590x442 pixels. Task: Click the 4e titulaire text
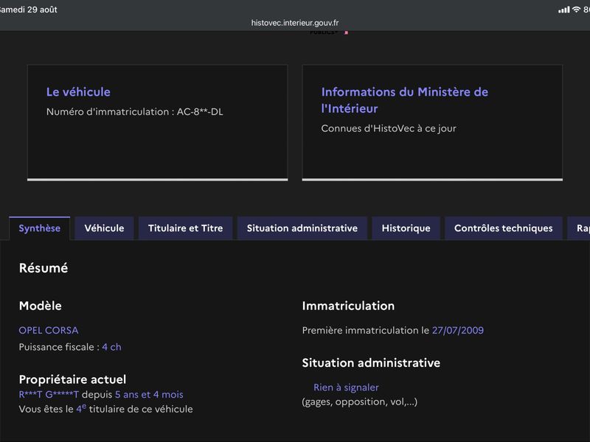134,409
